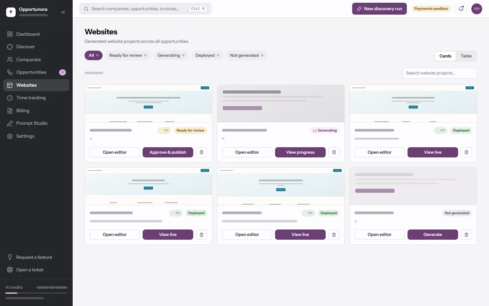Screen dimensions: 489x306
Task: Open editor on the Ready for review card
Action: 115,152
